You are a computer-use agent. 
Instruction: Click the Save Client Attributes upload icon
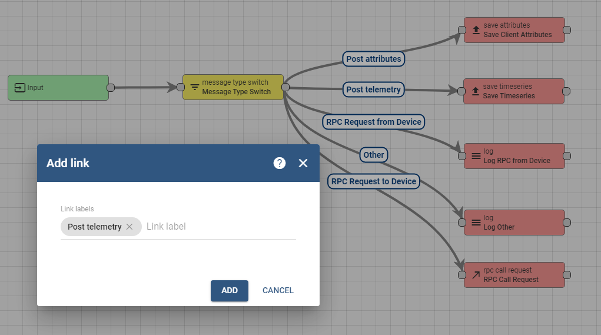476,30
